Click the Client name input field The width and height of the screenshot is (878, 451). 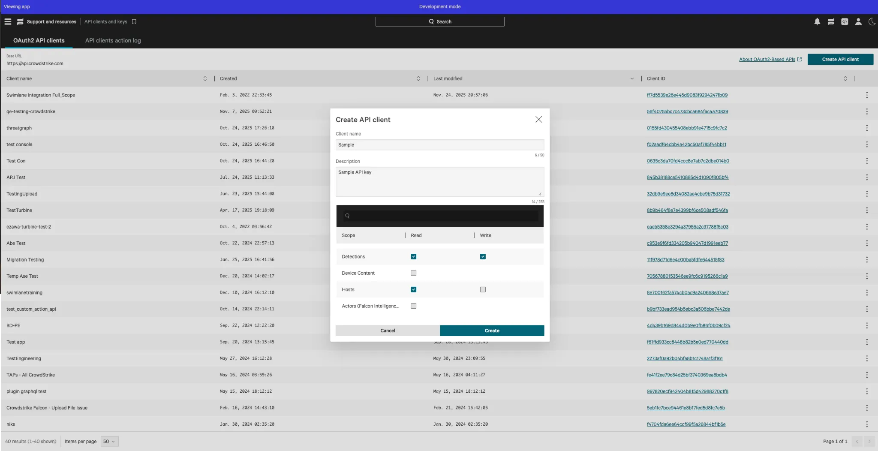(x=440, y=145)
